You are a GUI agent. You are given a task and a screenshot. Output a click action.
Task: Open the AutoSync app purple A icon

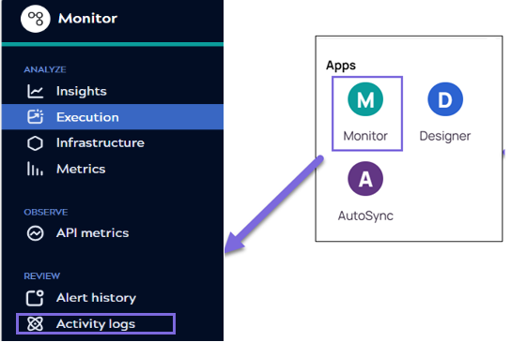point(365,178)
